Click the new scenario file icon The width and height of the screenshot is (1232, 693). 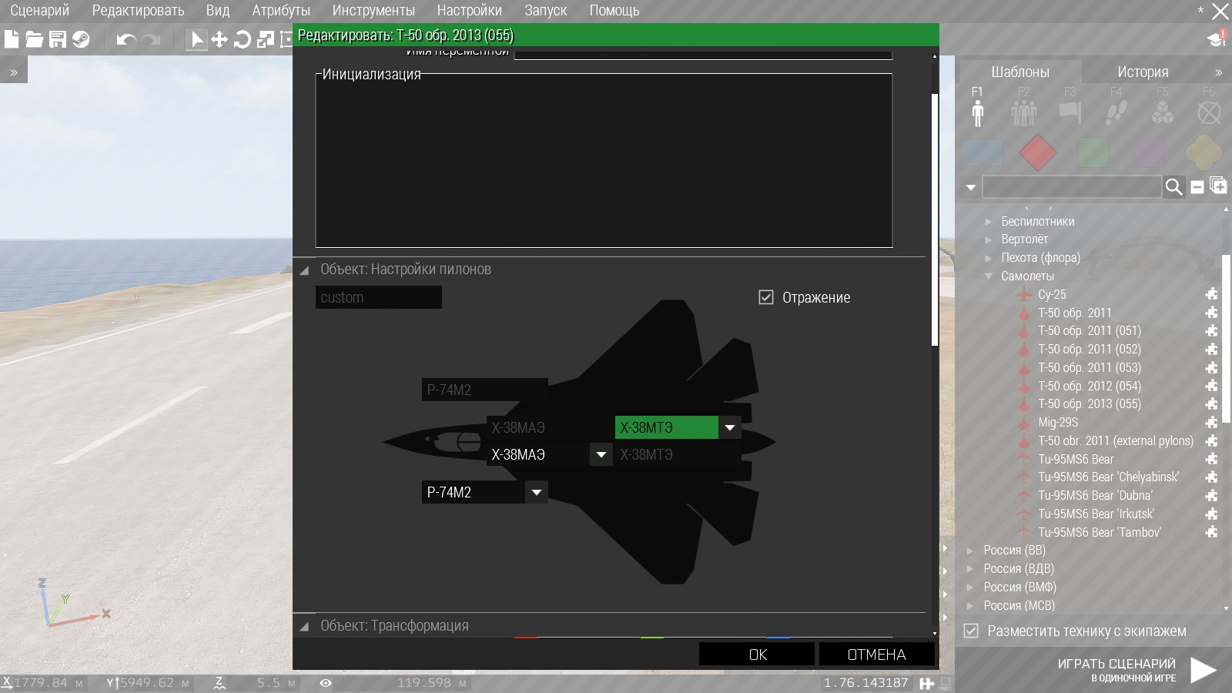coord(12,39)
